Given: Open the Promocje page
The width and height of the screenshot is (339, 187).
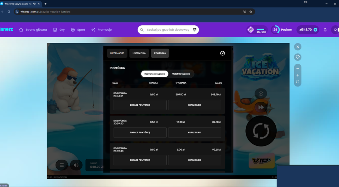Looking at the screenshot, I should tap(101, 30).
